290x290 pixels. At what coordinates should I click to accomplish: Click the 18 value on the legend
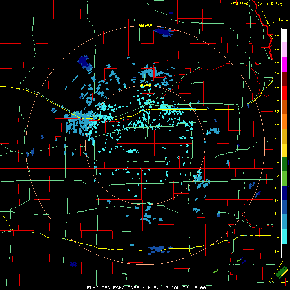pyautogui.click(x=277, y=188)
